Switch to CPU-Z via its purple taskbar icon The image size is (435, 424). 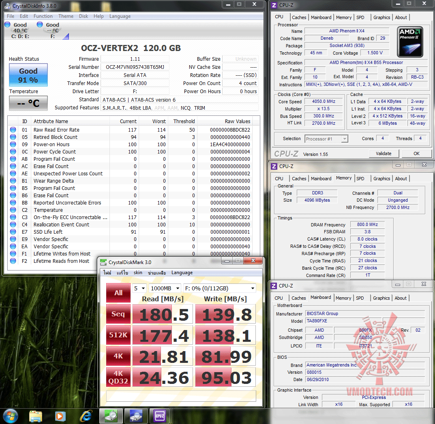click(x=159, y=415)
